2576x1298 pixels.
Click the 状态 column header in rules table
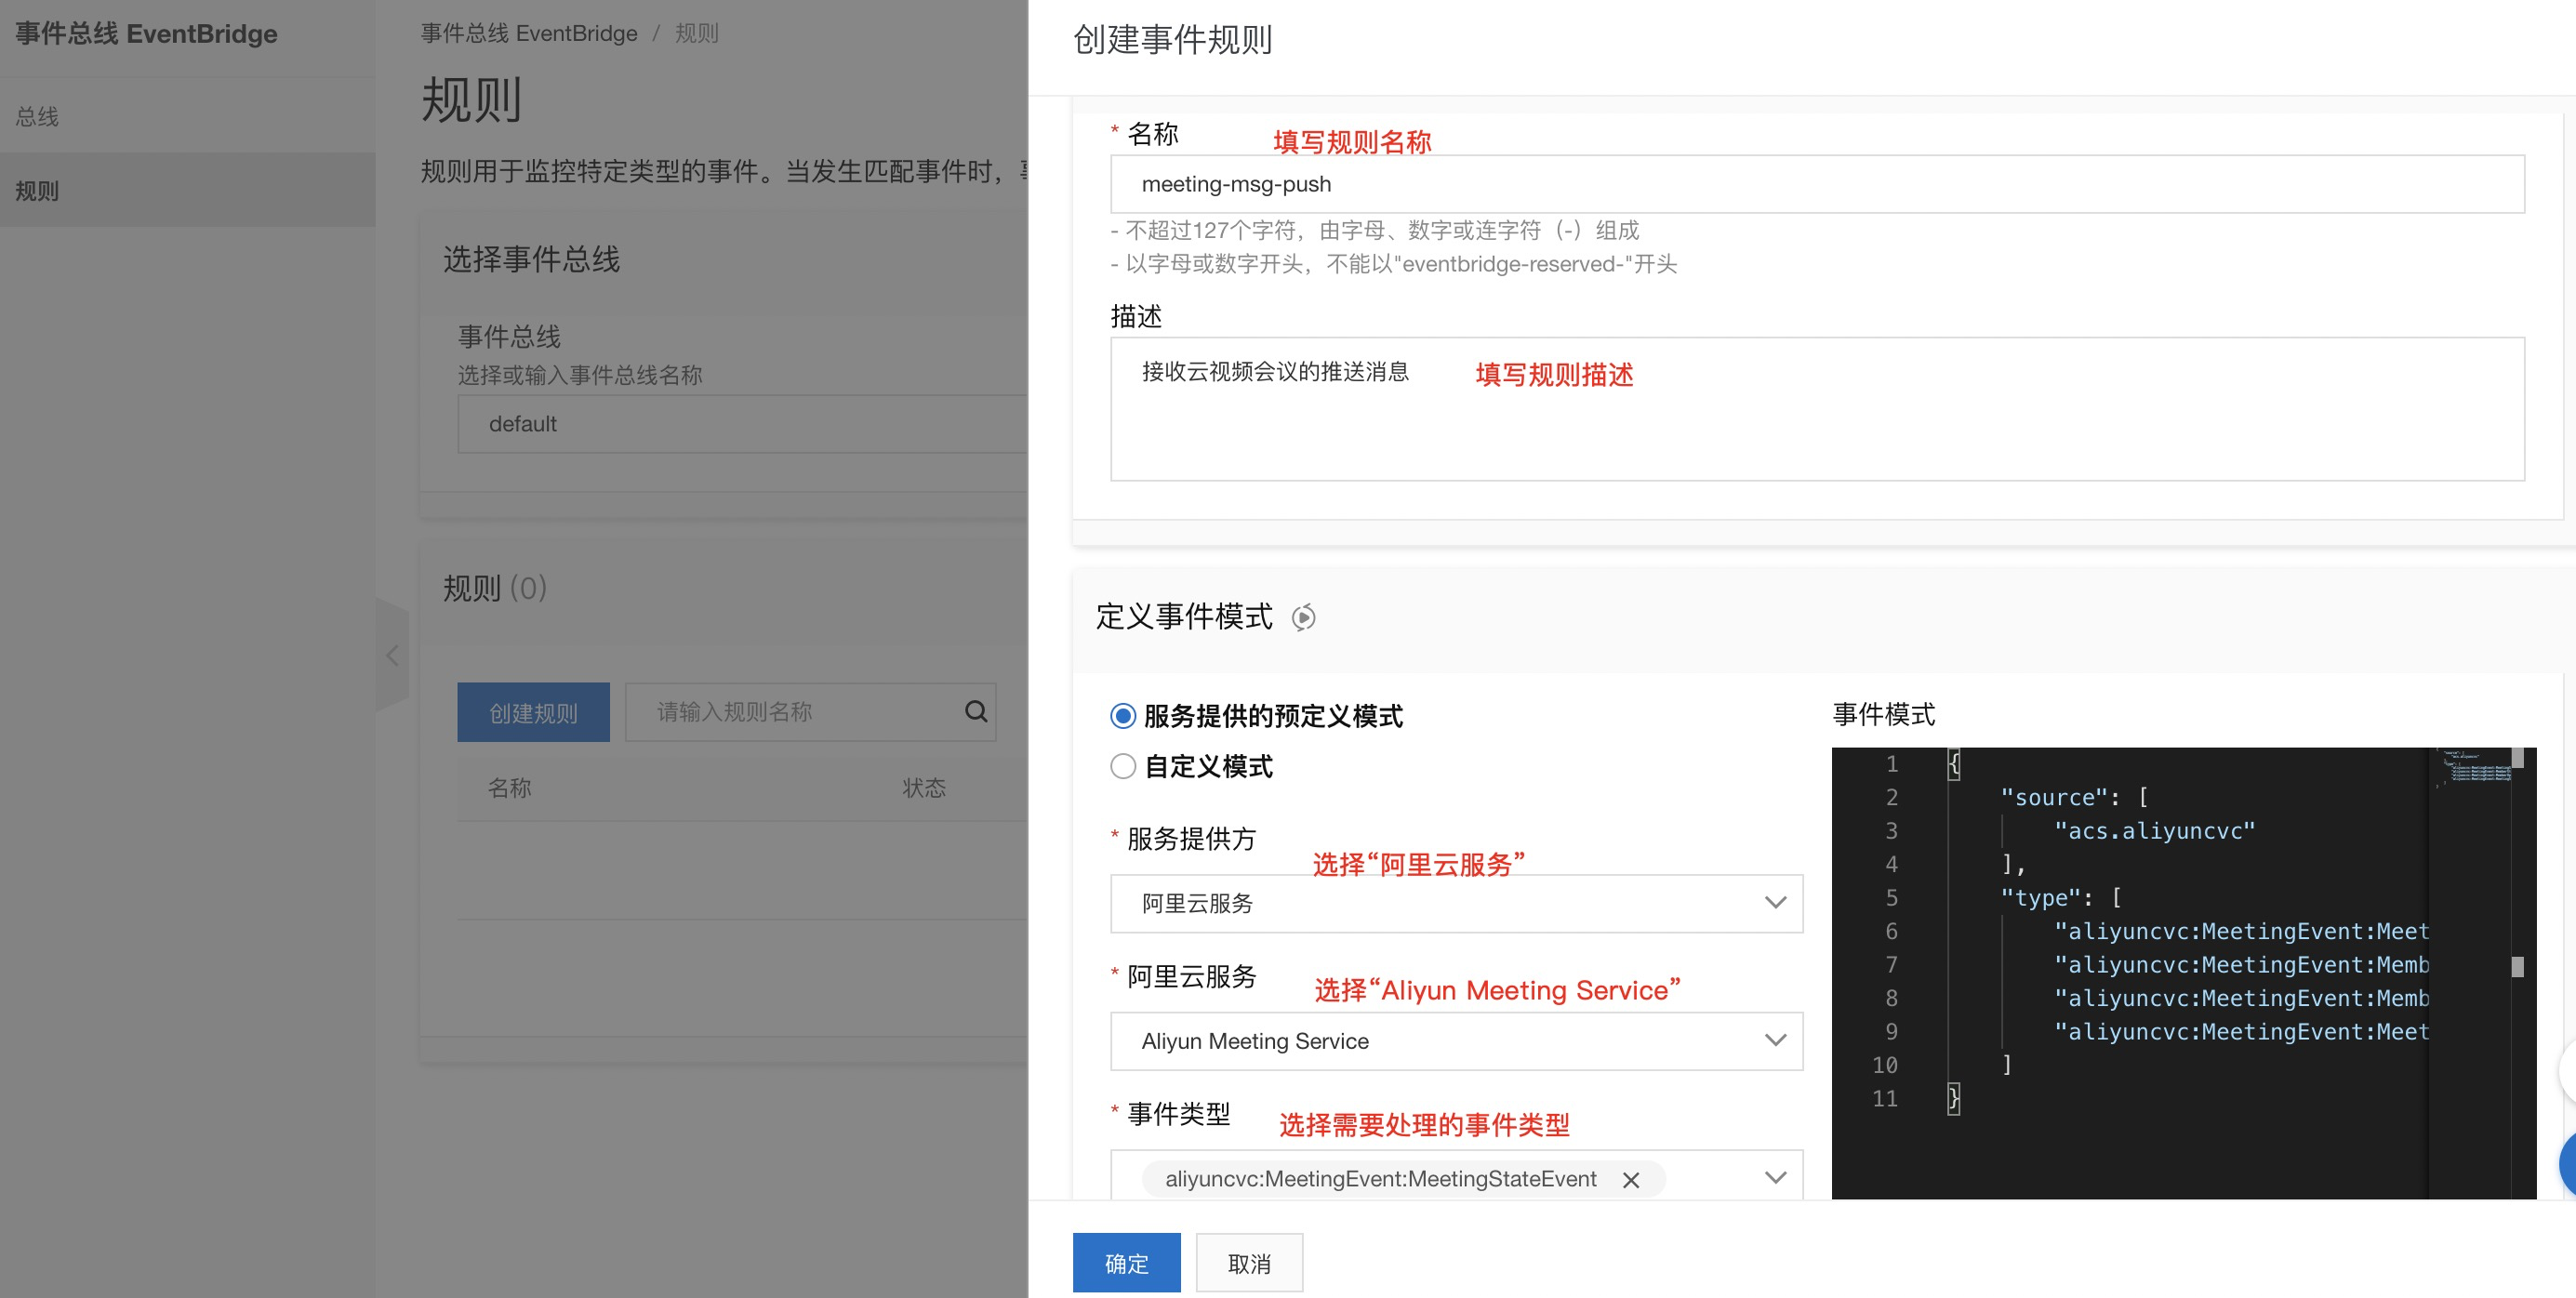923,788
